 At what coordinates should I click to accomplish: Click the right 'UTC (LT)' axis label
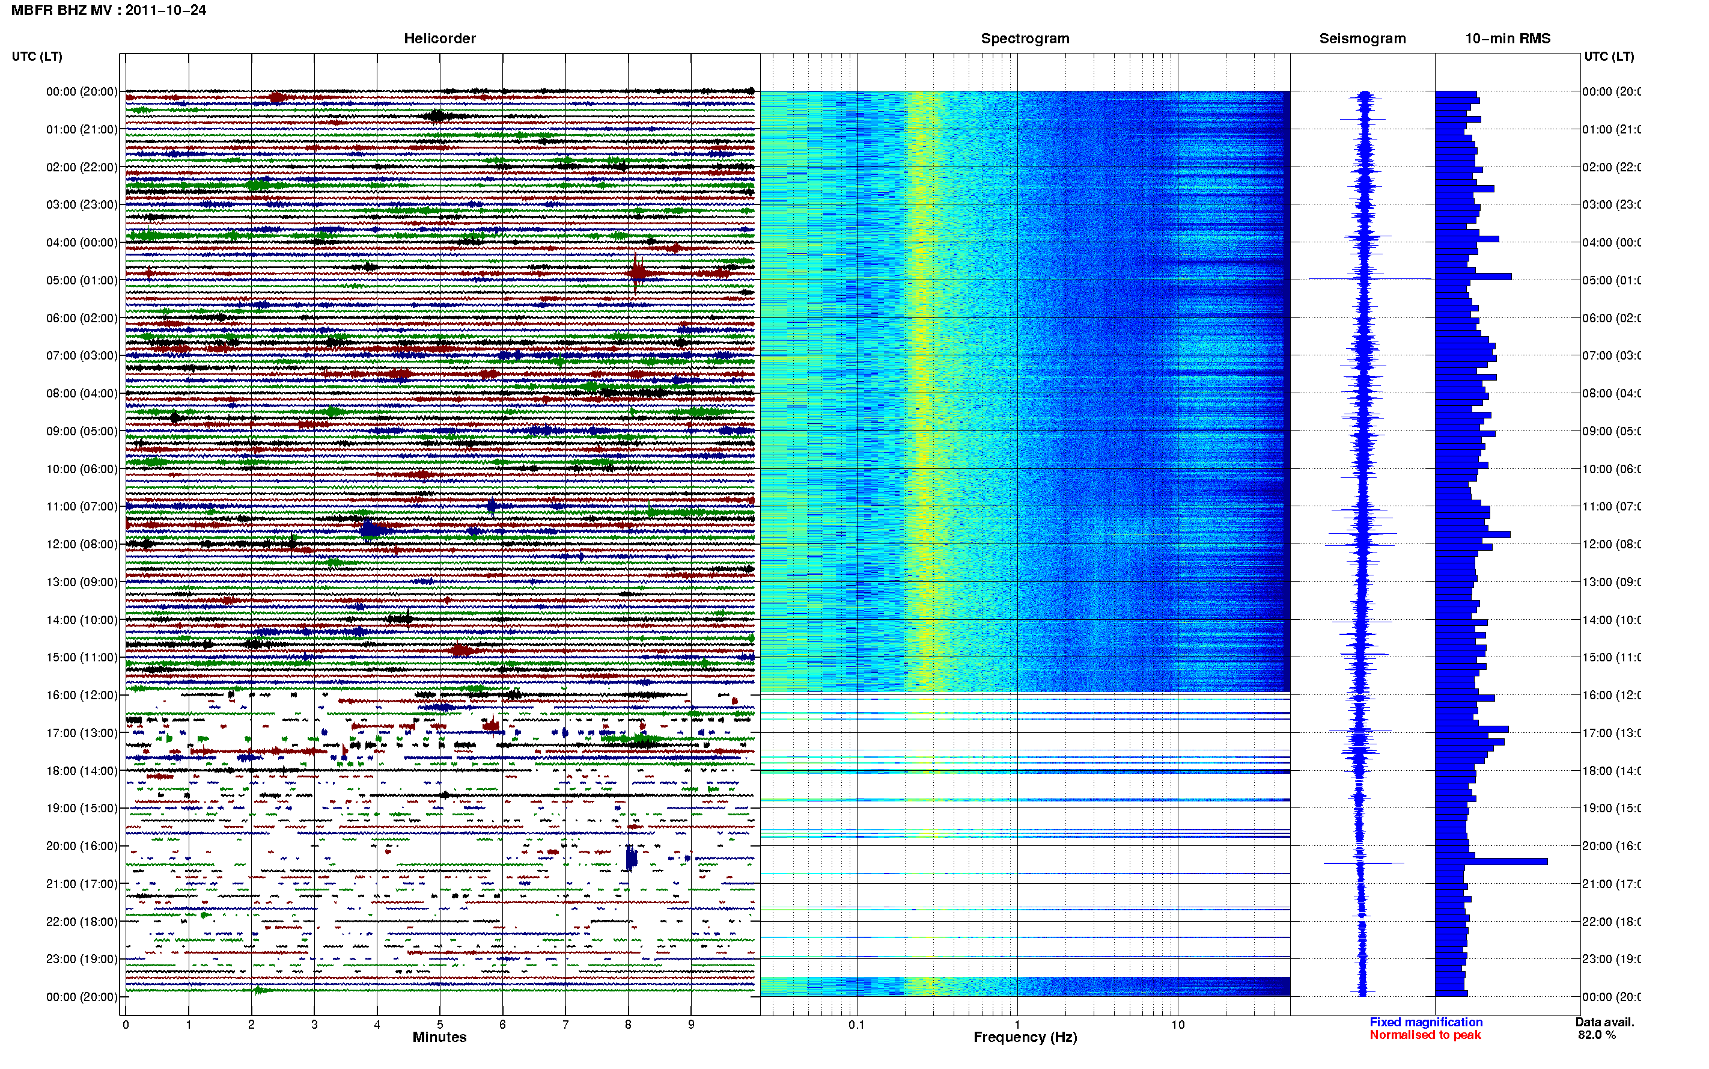[x=1609, y=57]
